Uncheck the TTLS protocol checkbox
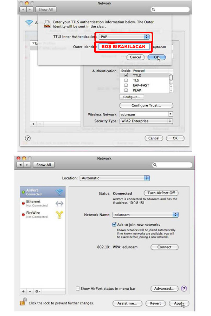Image resolution: width=211 pixels, height=316 pixels. 126,75
